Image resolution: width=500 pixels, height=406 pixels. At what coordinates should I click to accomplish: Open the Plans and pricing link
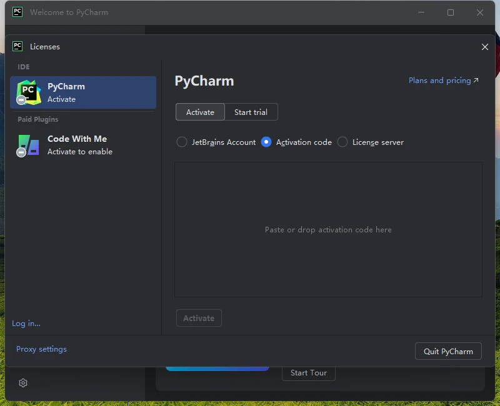[443, 81]
